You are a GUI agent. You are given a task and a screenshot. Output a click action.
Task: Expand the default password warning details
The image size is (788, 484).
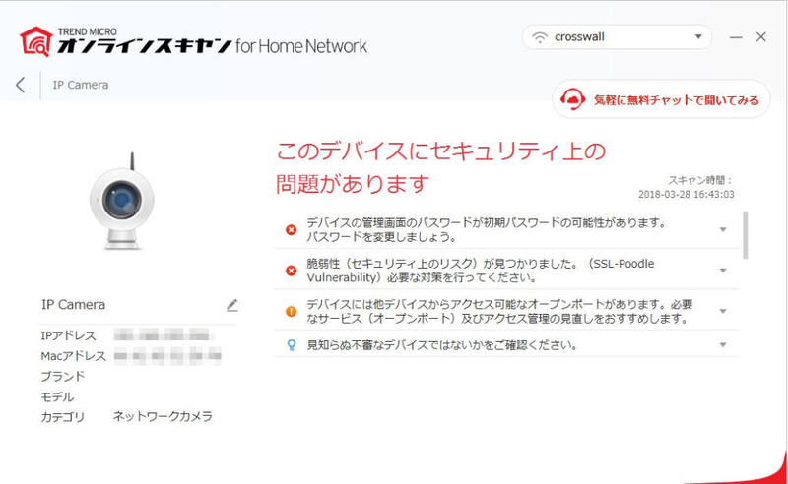[x=722, y=230]
